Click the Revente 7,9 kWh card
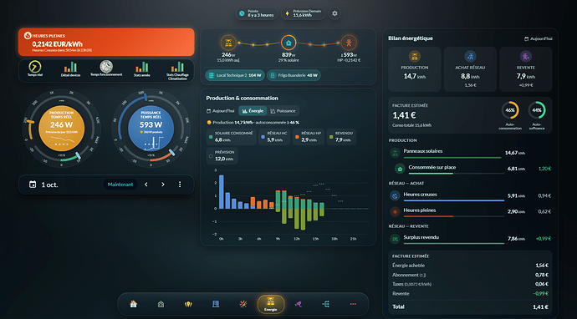577x319 pixels. 525,69
